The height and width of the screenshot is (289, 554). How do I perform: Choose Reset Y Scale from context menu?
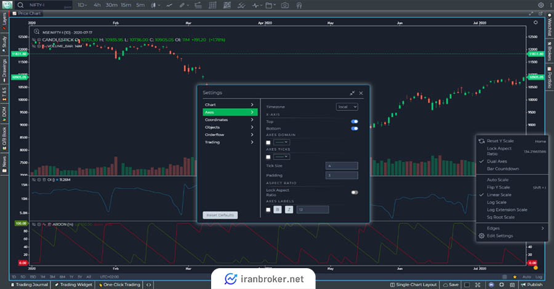500,141
